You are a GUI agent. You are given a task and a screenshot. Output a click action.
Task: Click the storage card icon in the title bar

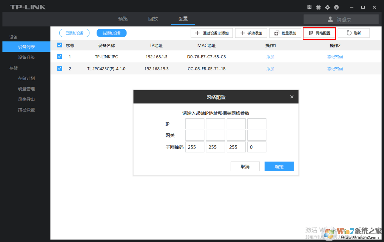click(309, 7)
